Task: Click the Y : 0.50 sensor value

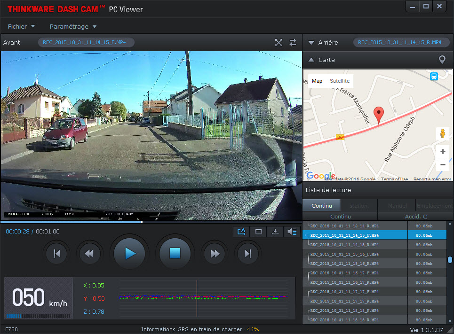Action: coord(94,298)
